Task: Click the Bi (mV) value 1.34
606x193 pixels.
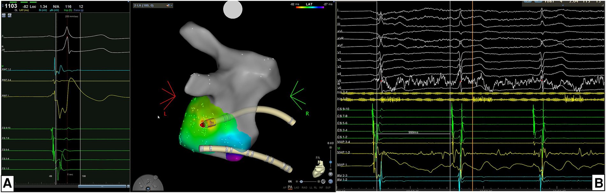Action: [x=43, y=6]
